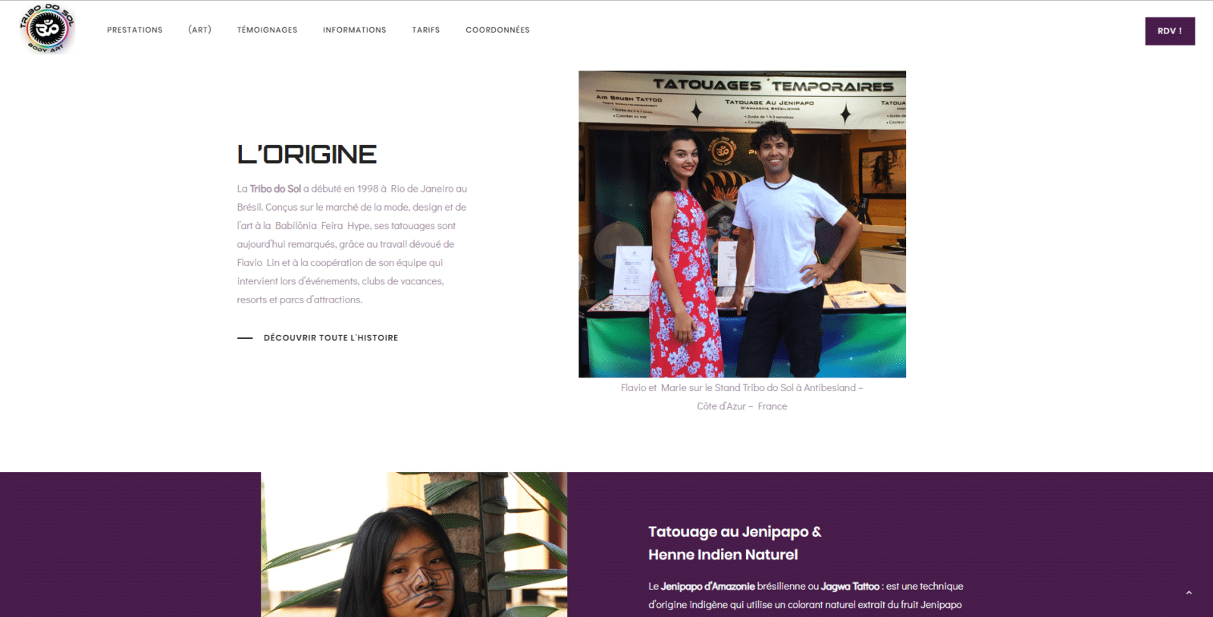Viewport: 1213px width, 617px height.
Task: Open COORDONNÉES in the navigation bar
Action: tap(498, 30)
